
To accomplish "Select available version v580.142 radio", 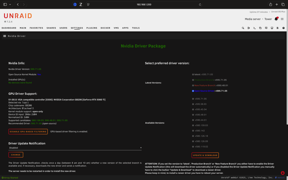I will tap(193, 131).
